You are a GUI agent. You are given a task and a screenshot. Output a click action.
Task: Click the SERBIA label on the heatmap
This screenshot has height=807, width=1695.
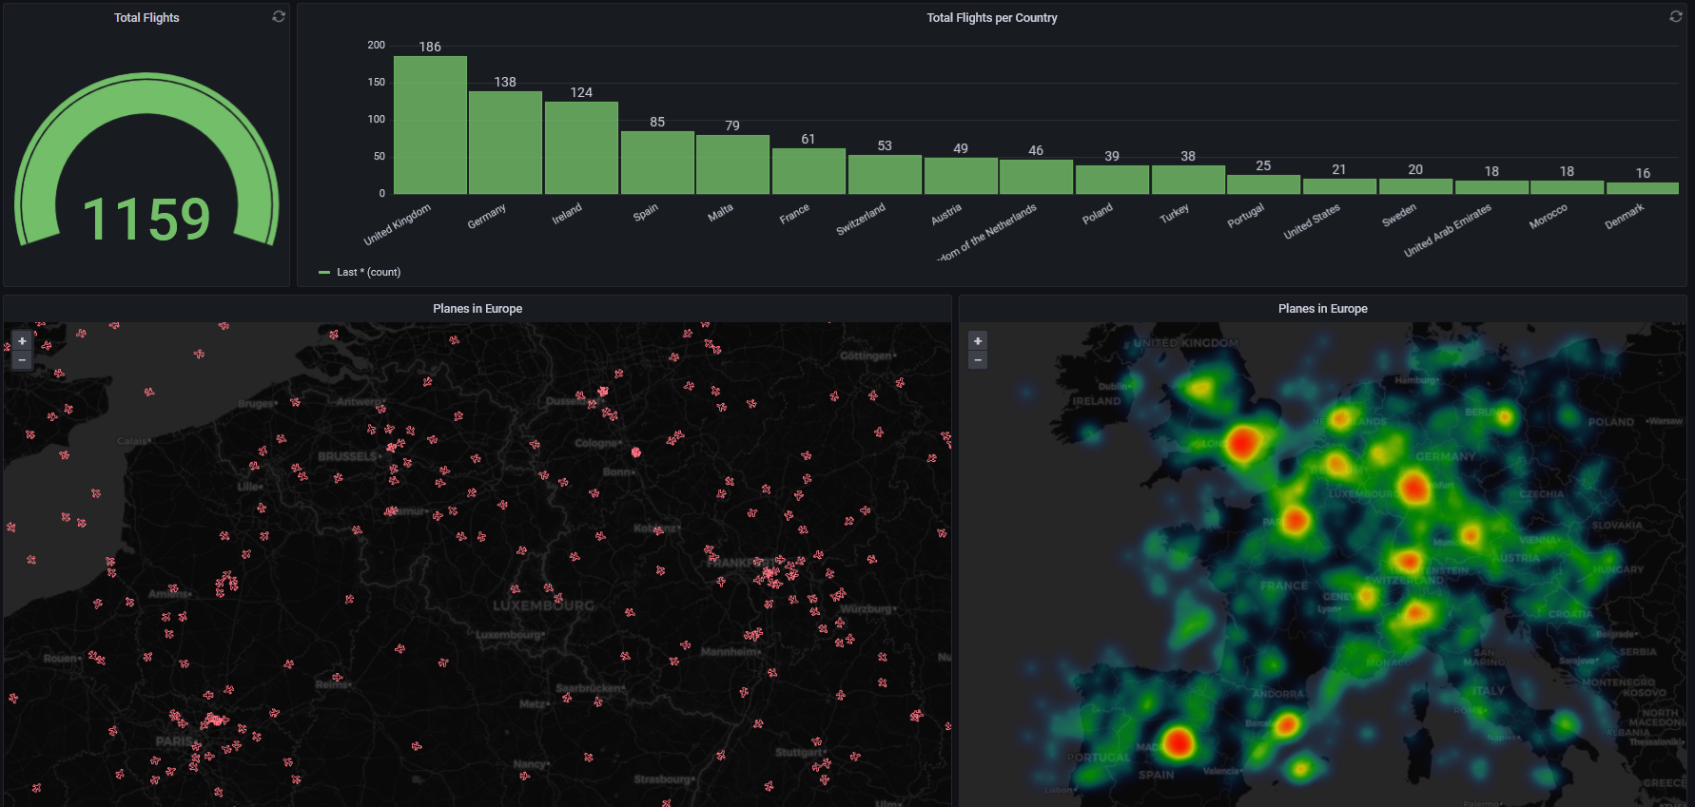1638,652
